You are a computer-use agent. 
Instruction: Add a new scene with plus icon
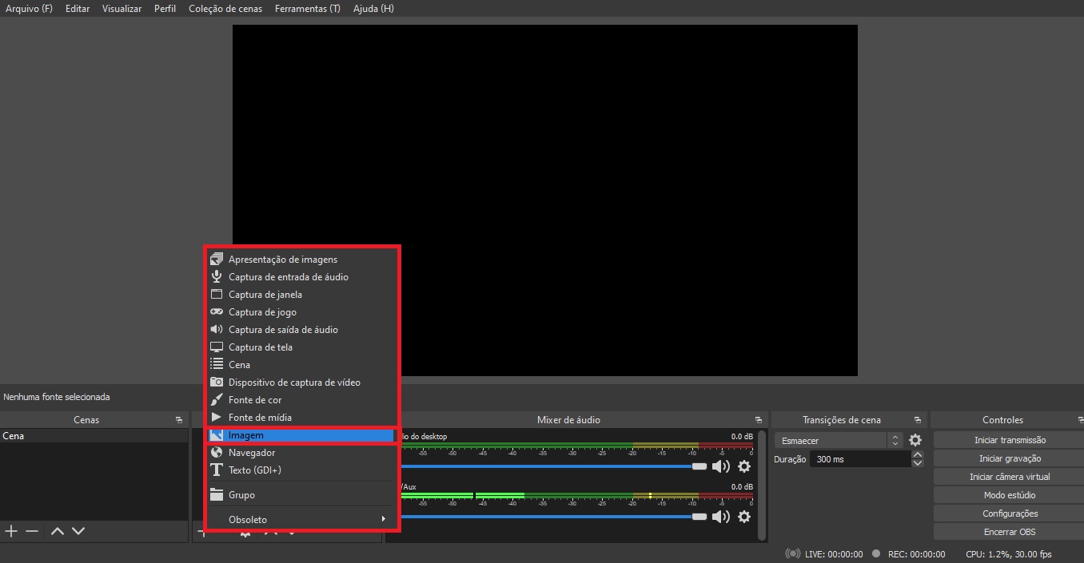point(11,531)
